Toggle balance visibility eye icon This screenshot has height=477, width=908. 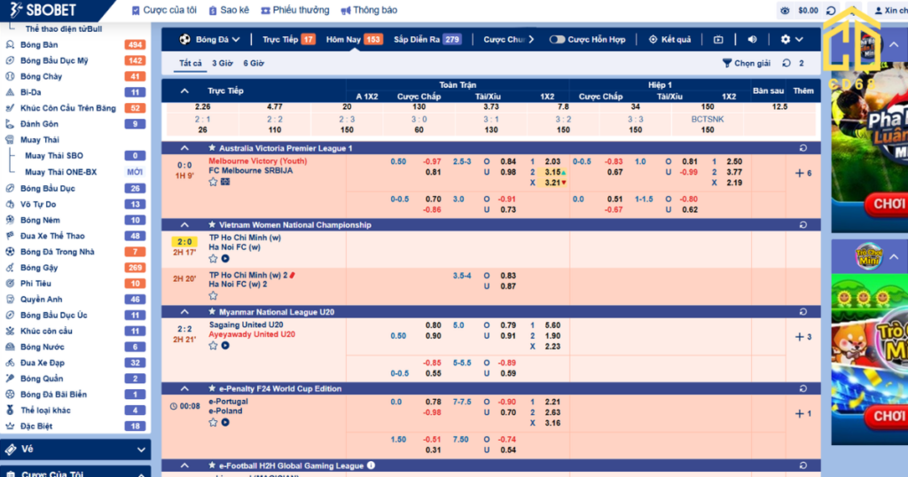pos(785,11)
